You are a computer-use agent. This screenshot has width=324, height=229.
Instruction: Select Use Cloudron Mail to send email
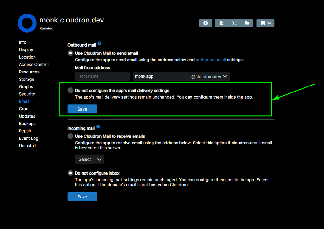click(x=70, y=53)
